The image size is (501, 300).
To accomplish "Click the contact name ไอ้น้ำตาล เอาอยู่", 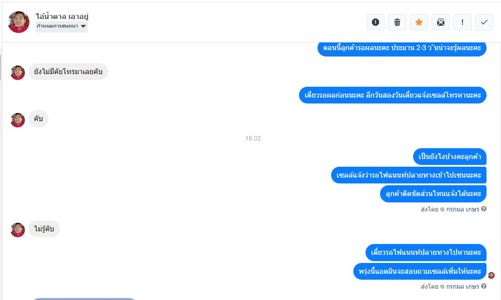I will click(x=62, y=16).
